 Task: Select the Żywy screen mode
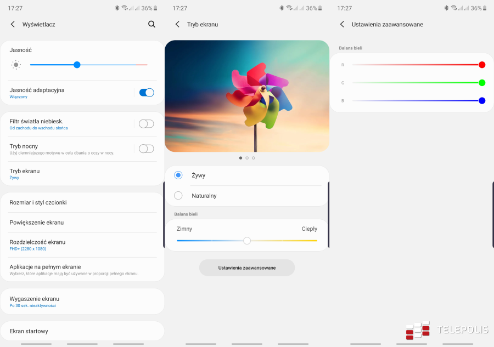click(x=178, y=175)
